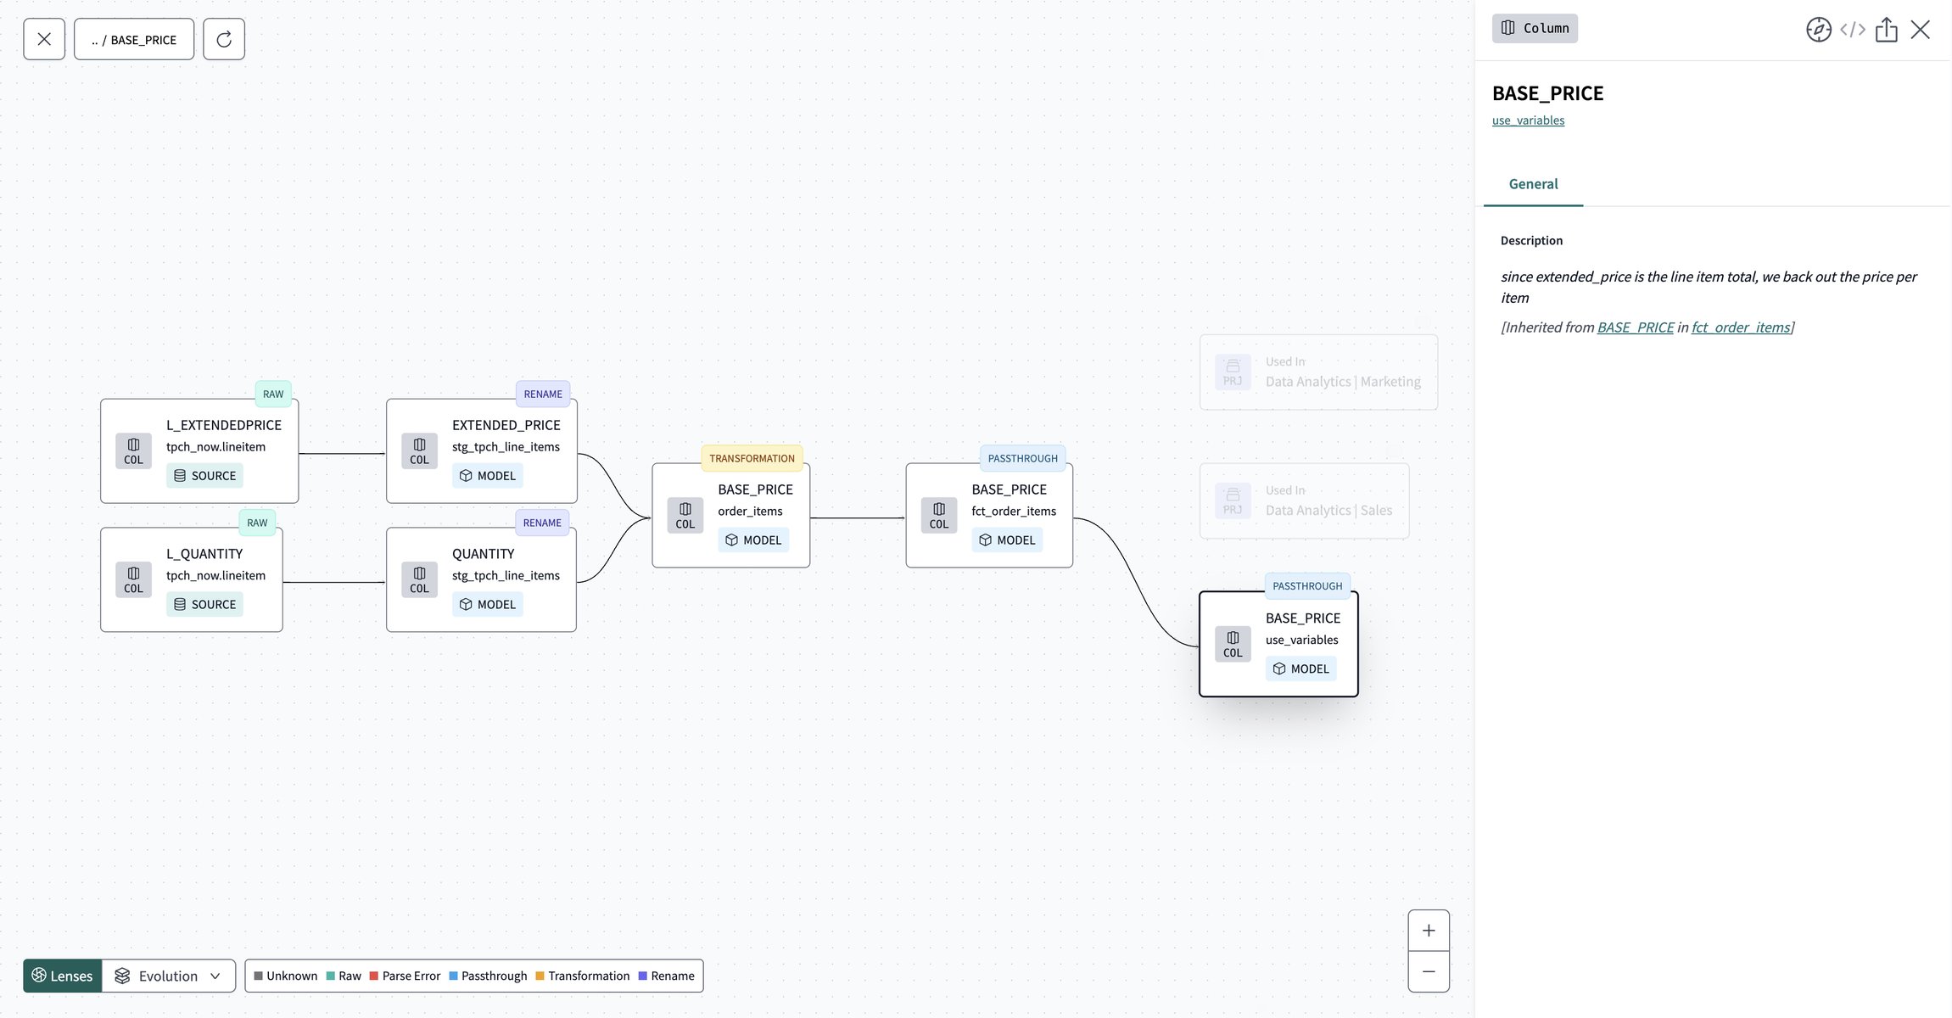Refresh the lineage graph

(223, 39)
